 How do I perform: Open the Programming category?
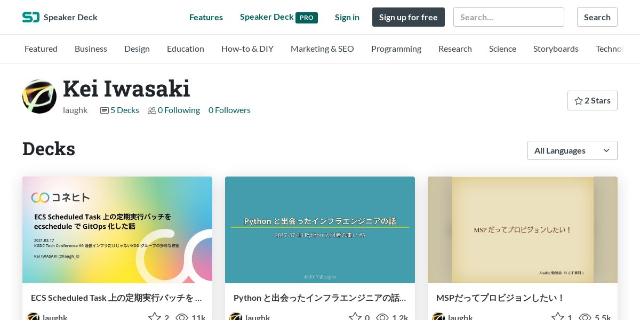(396, 49)
